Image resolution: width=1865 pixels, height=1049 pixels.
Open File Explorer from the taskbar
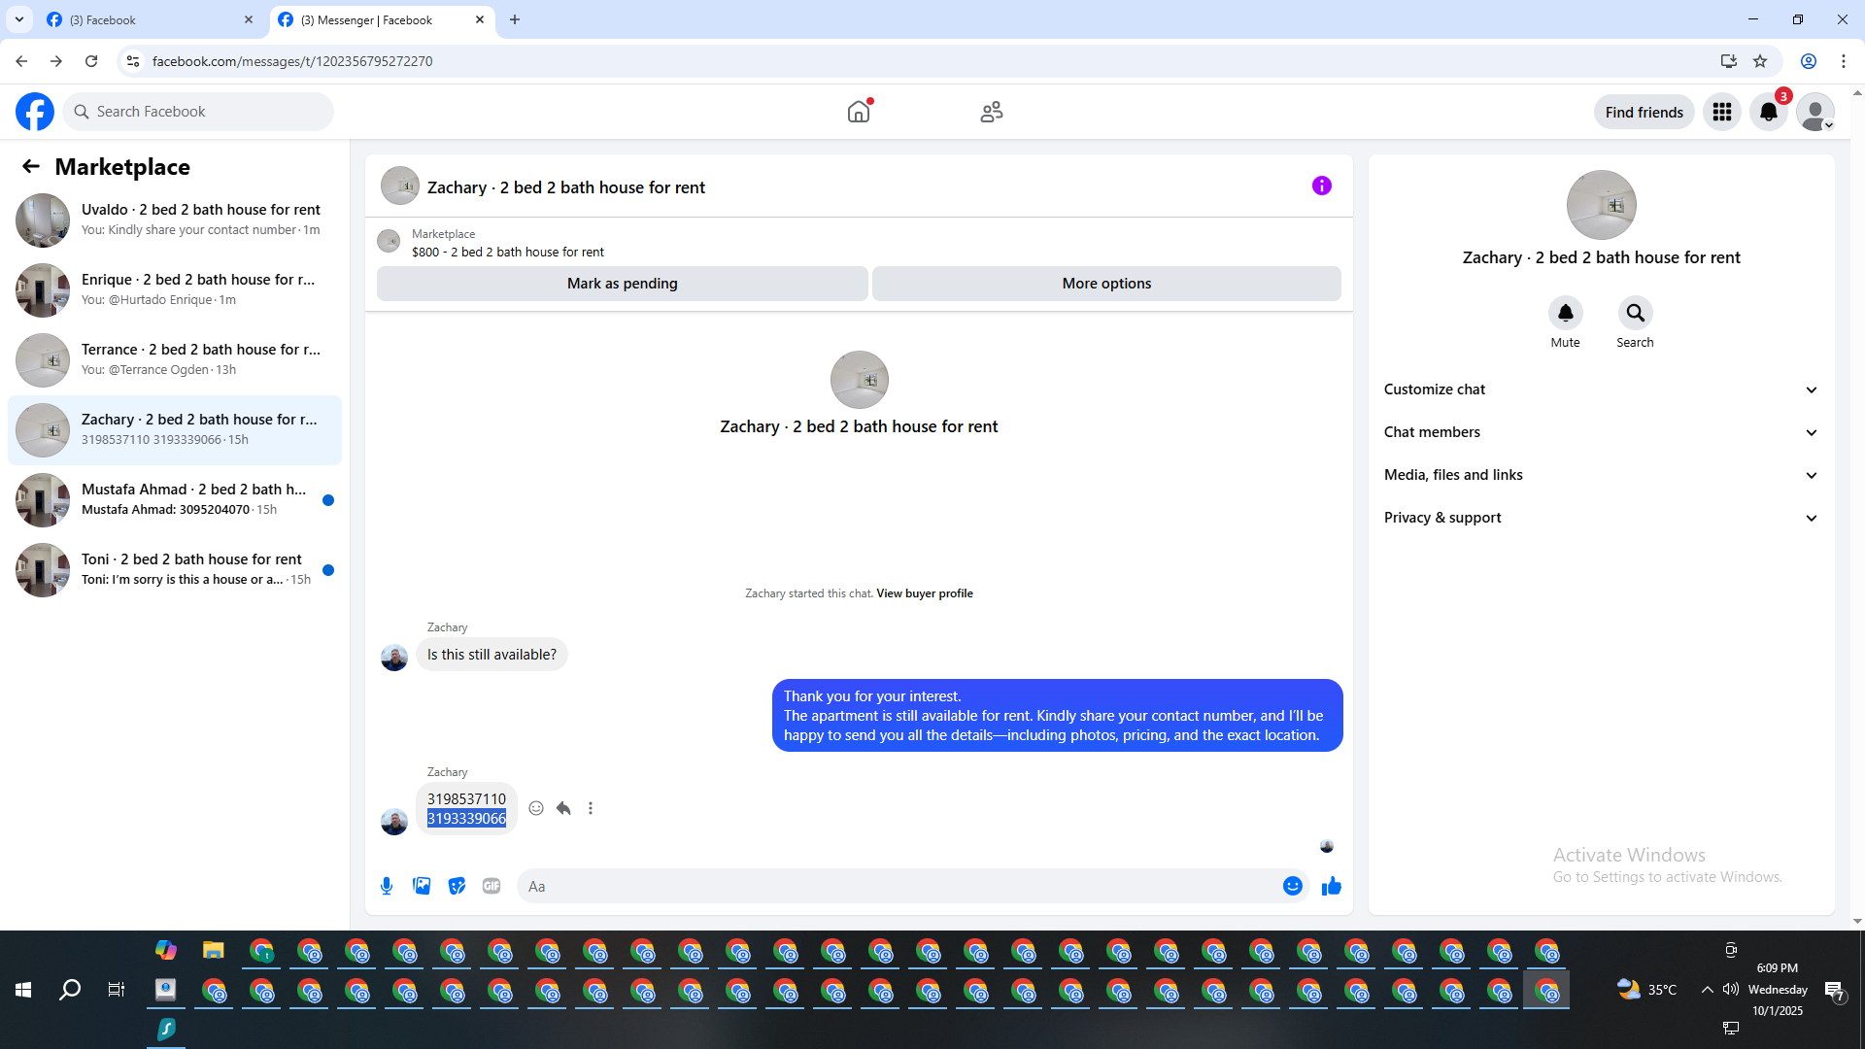214,950
